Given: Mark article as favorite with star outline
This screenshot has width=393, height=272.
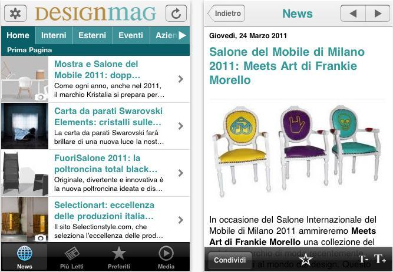Looking at the screenshot, I should click(x=306, y=260).
